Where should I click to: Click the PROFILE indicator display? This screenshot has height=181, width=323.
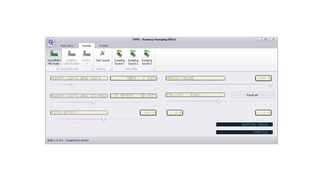coord(245,132)
